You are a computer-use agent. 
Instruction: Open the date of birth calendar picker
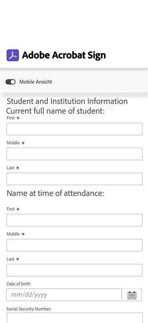(132, 295)
